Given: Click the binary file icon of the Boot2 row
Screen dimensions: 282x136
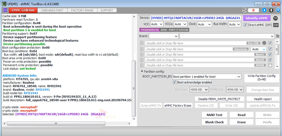Looking at the screenshot, I should coord(142,60).
